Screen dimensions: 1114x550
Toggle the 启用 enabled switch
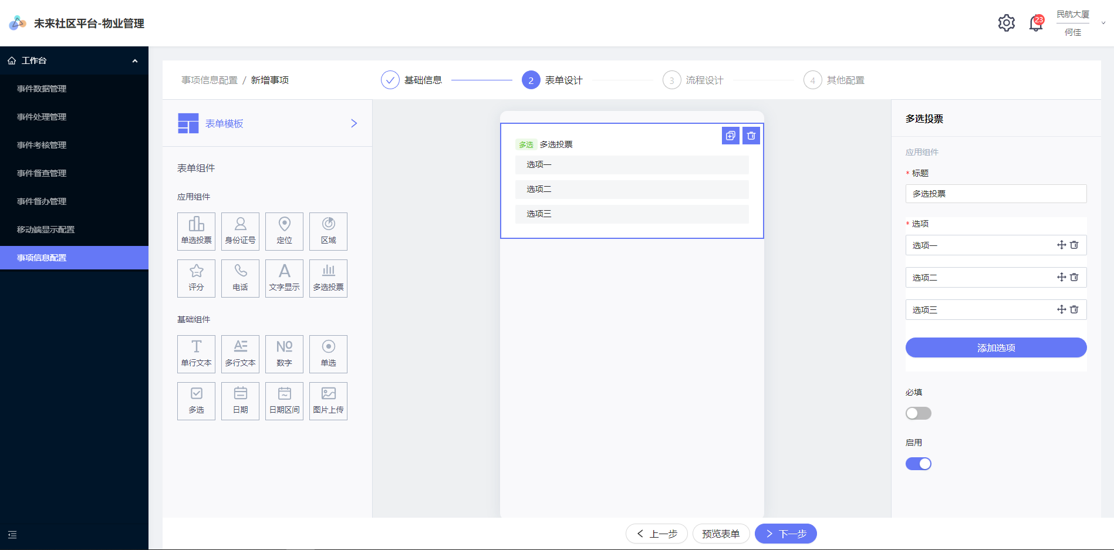coord(918,464)
